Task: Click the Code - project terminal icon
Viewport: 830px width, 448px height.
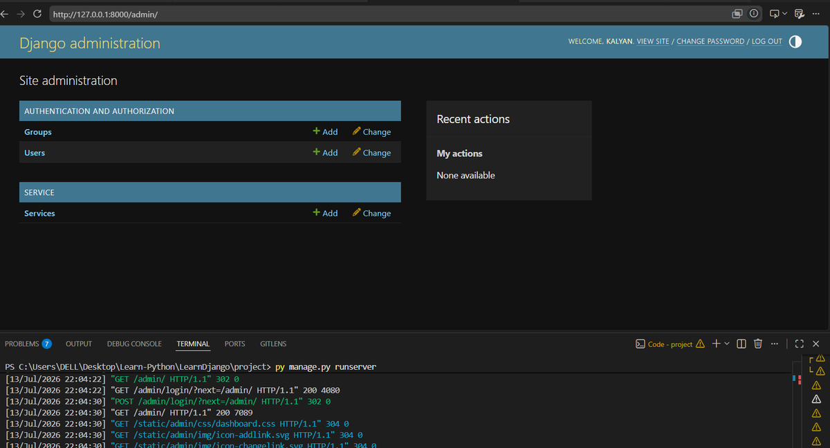Action: pyautogui.click(x=640, y=344)
